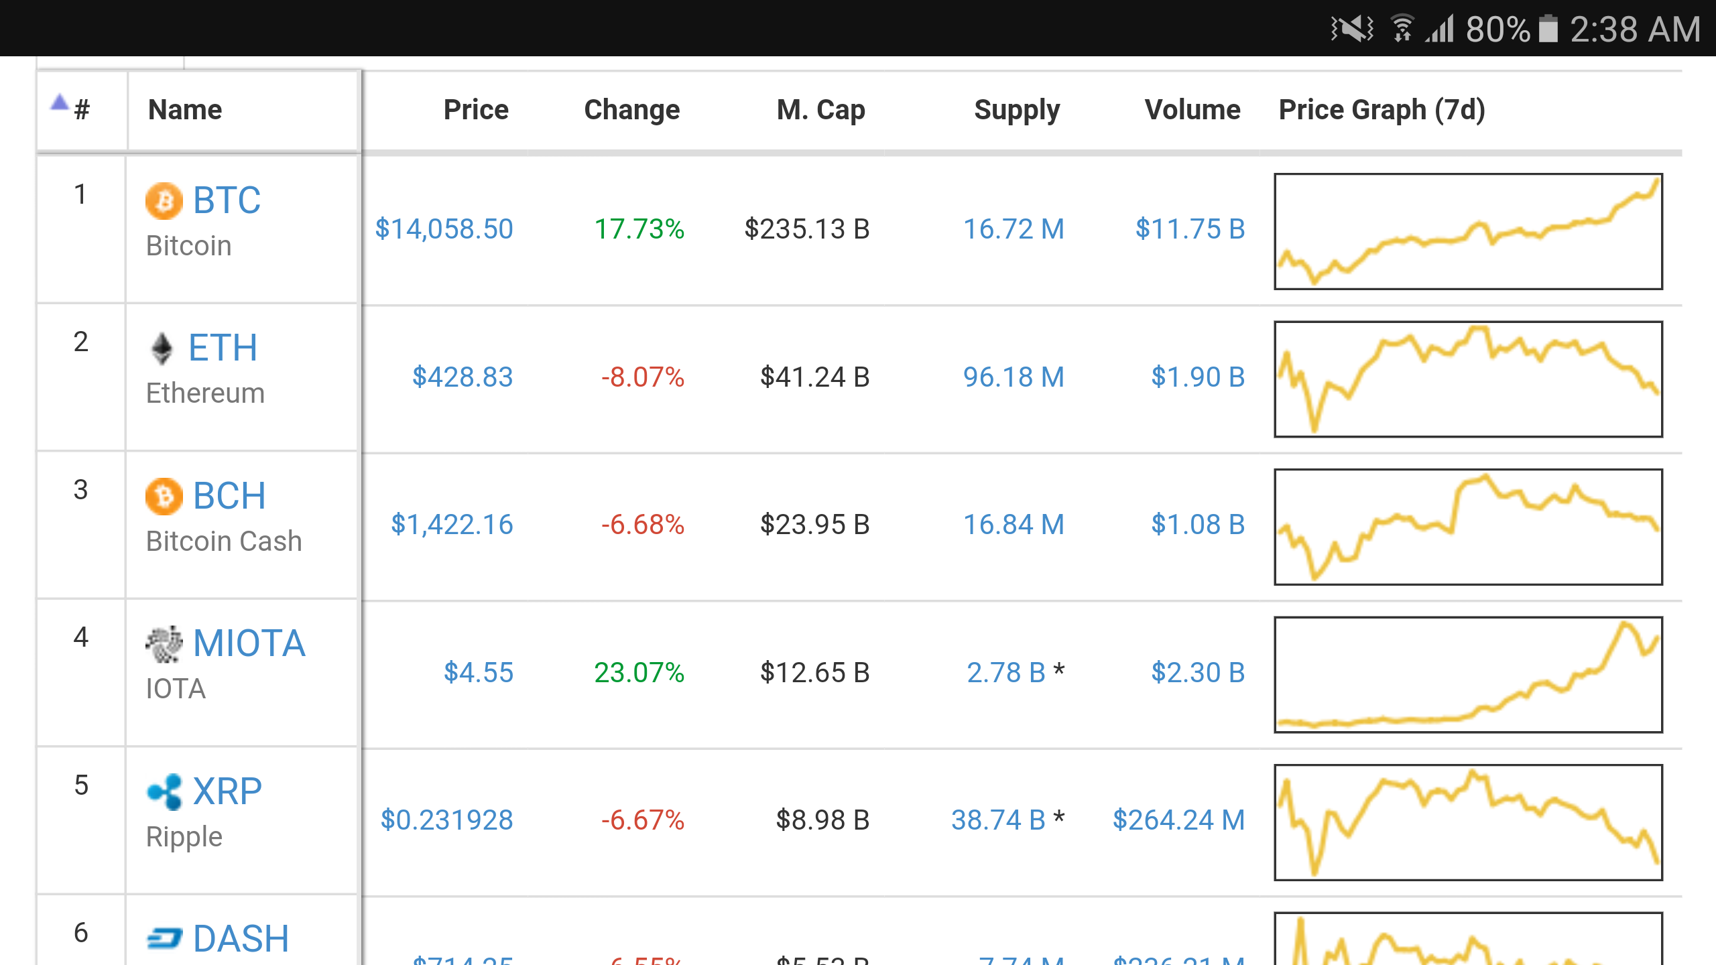The image size is (1716, 965).
Task: Tap the muted sound status icon
Action: (x=1352, y=29)
